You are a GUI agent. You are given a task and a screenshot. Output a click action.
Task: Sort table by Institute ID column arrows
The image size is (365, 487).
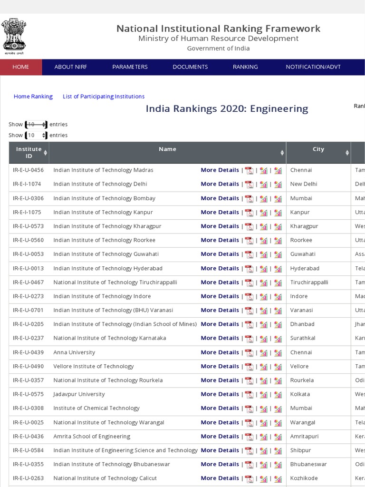(x=46, y=153)
